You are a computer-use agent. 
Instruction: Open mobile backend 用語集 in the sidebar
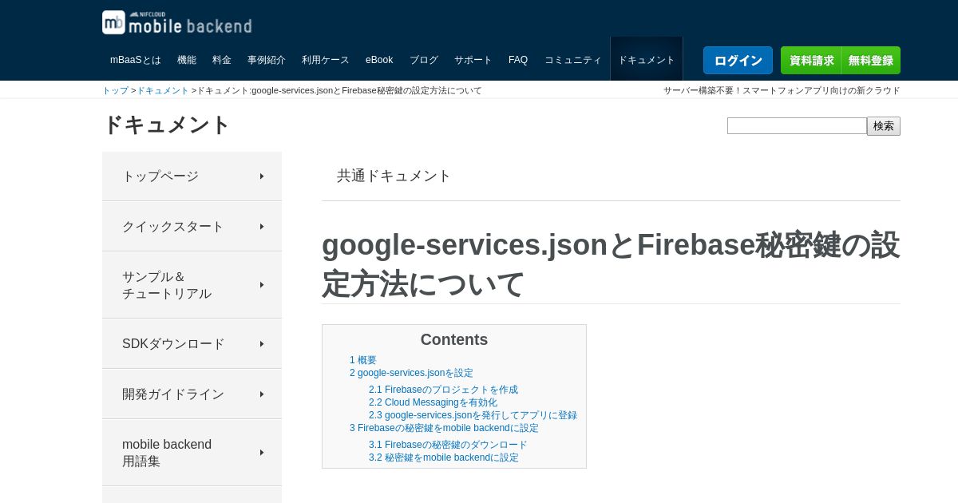point(192,453)
